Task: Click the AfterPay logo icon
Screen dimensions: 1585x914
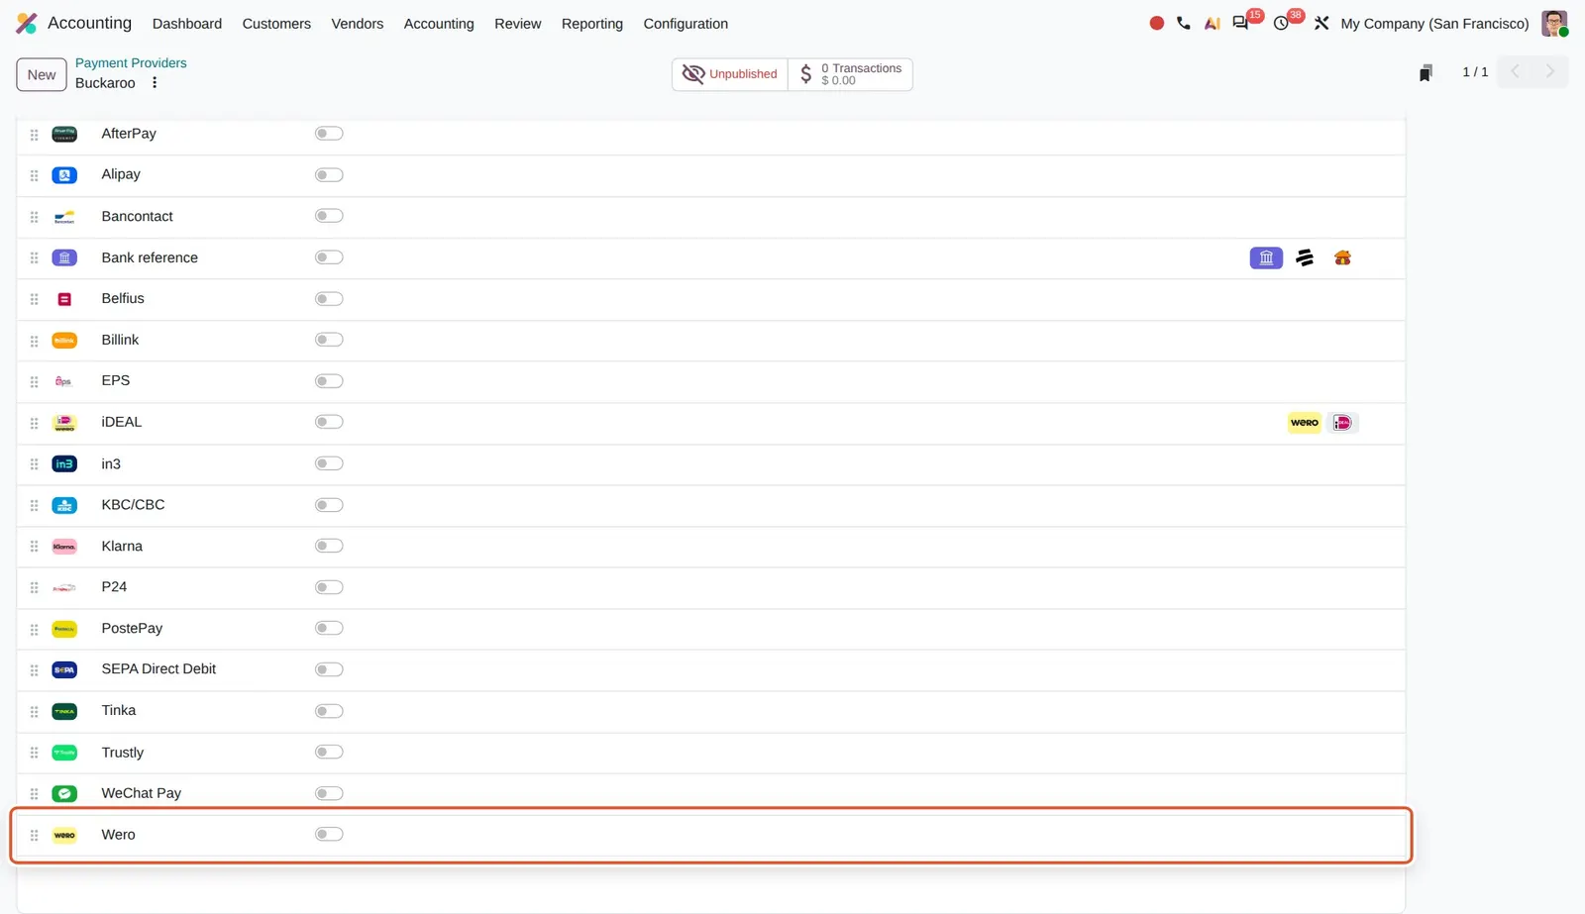Action: tap(64, 134)
